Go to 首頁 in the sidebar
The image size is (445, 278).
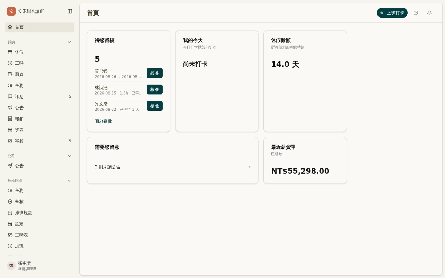point(39,27)
